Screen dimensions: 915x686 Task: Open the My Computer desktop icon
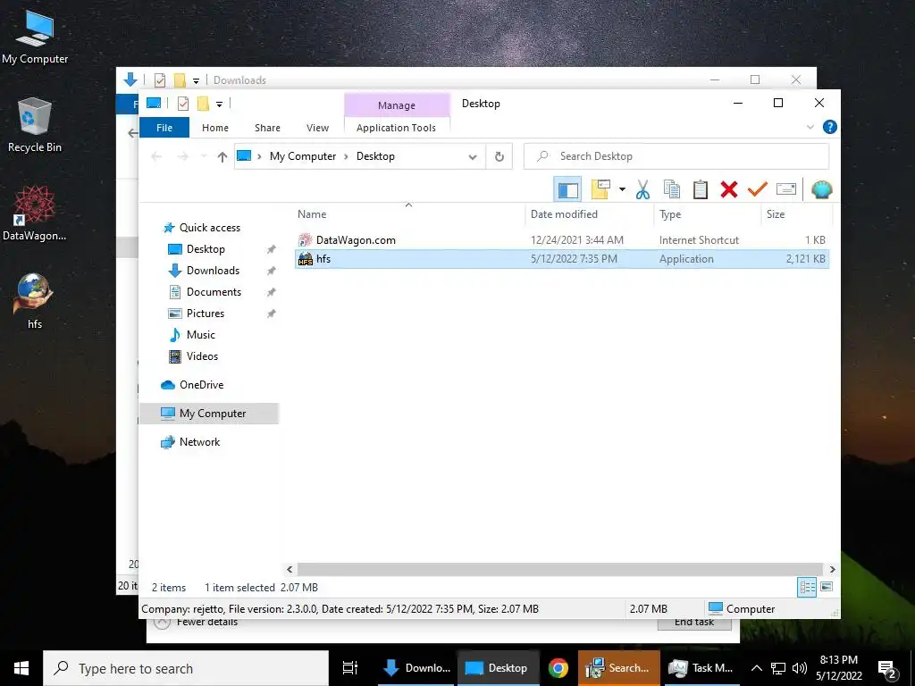click(35, 38)
